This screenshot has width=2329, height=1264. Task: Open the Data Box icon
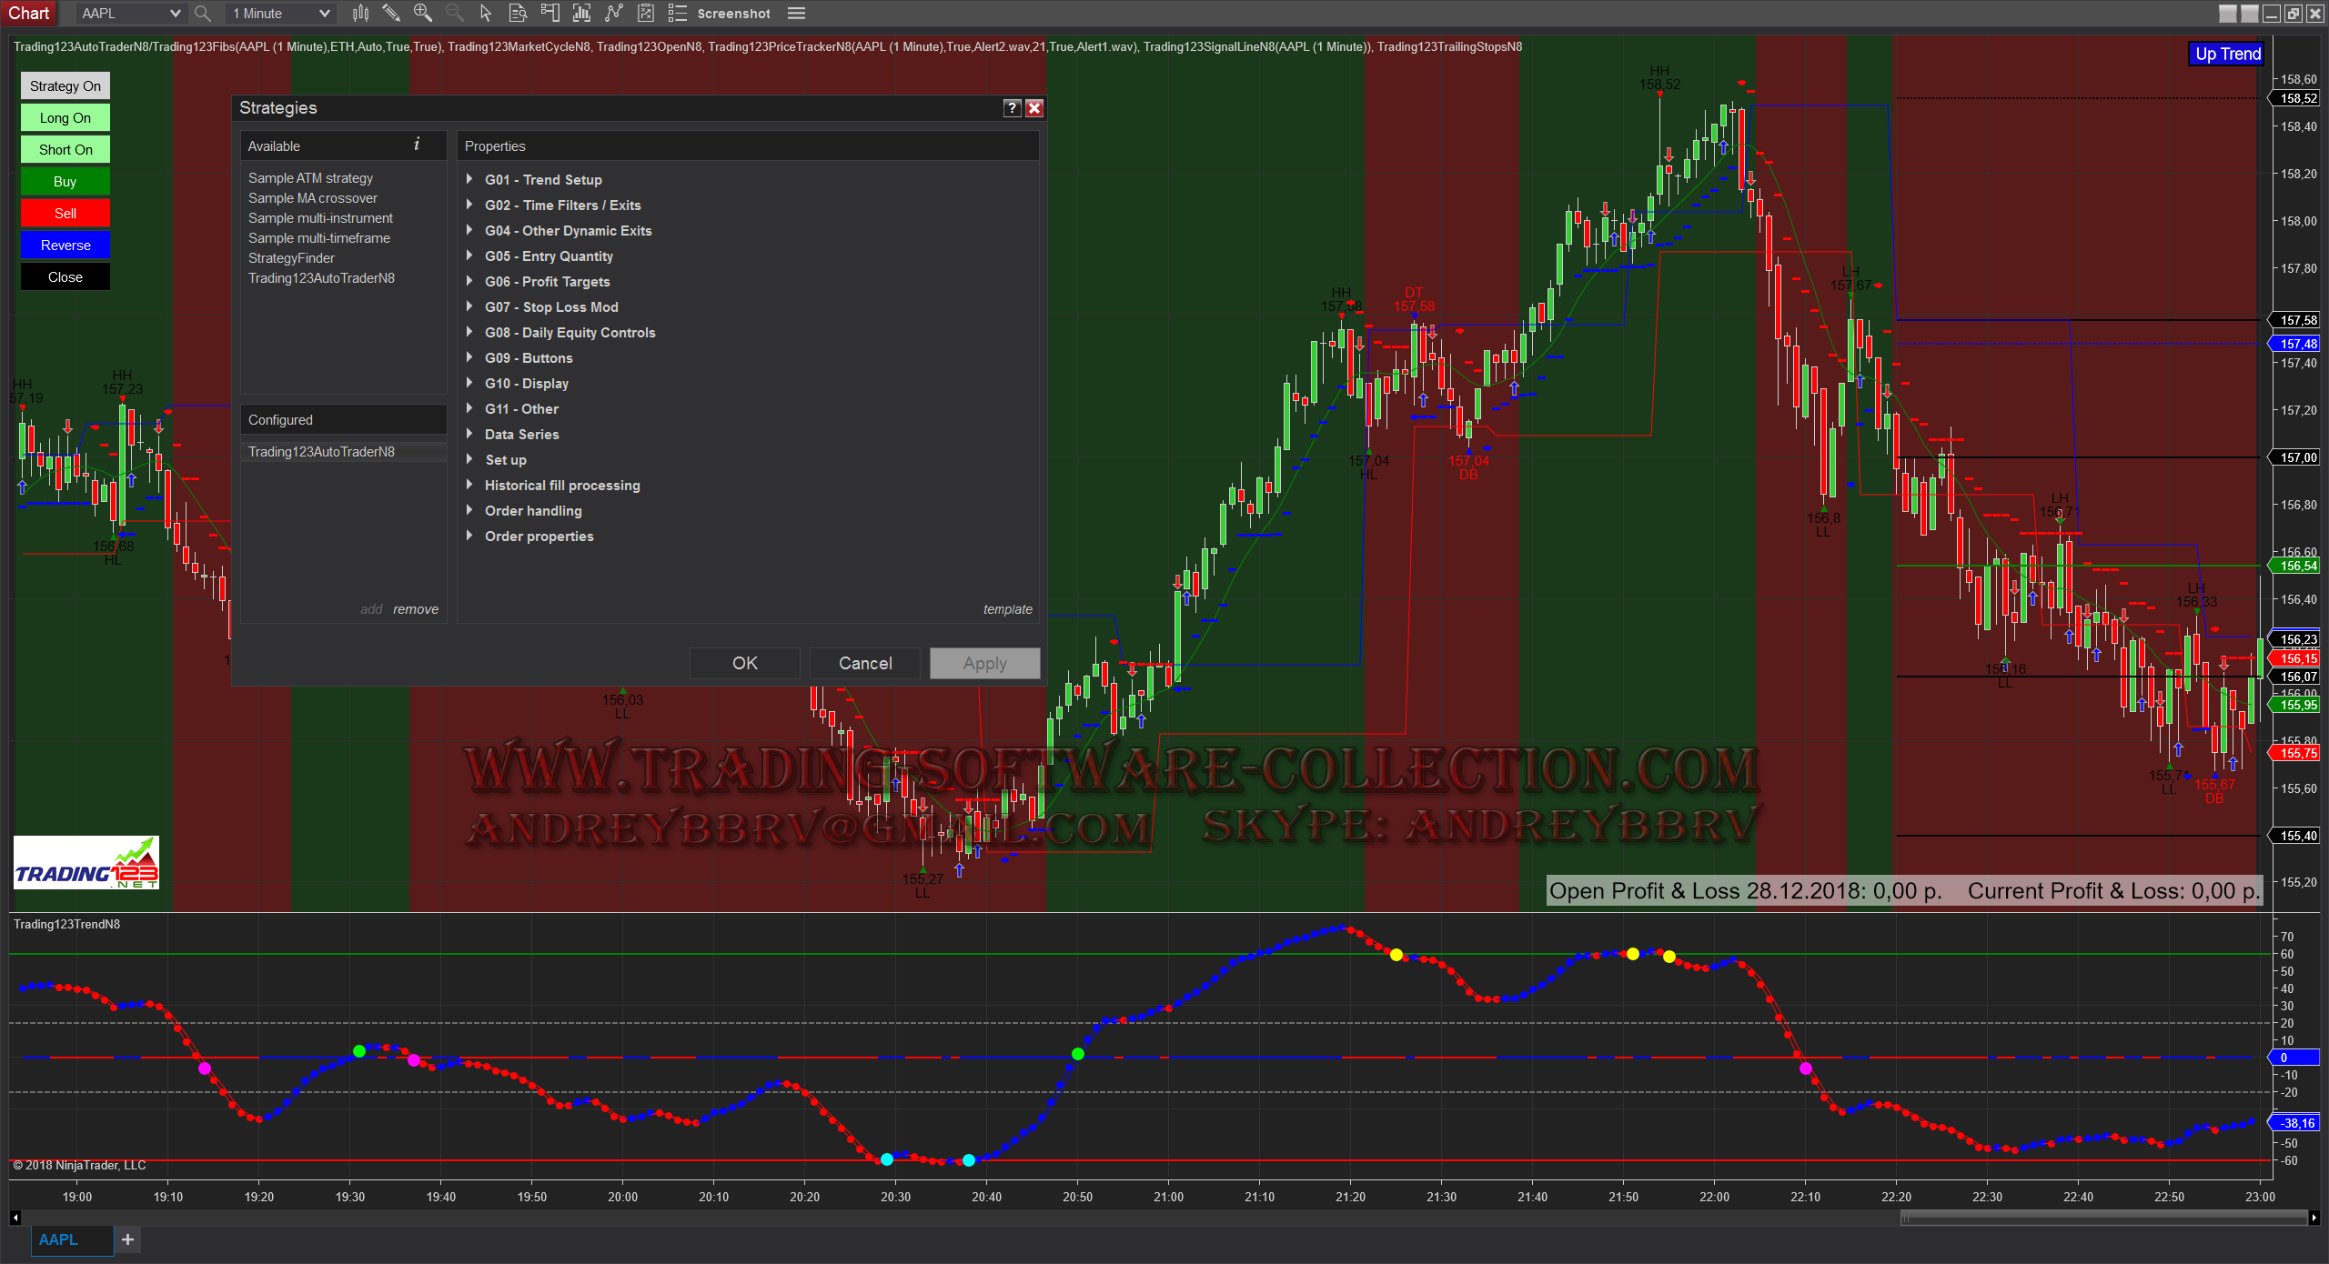(518, 13)
